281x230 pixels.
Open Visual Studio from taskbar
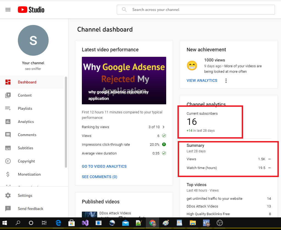click(85, 223)
